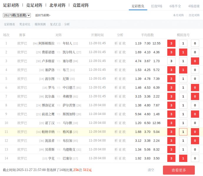Click 返回当前期 link
The width and height of the screenshot is (203, 176).
[x=43, y=15]
